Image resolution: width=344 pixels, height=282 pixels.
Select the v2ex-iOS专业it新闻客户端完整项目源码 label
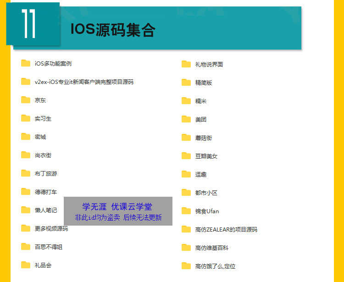click(x=84, y=82)
